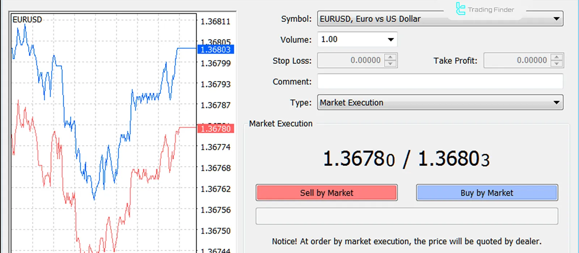
Task: Click the large 1.36780 / 1.36803 quote
Action: tap(406, 159)
